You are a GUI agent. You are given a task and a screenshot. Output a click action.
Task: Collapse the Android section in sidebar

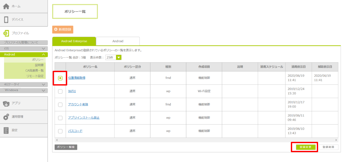coord(43,55)
